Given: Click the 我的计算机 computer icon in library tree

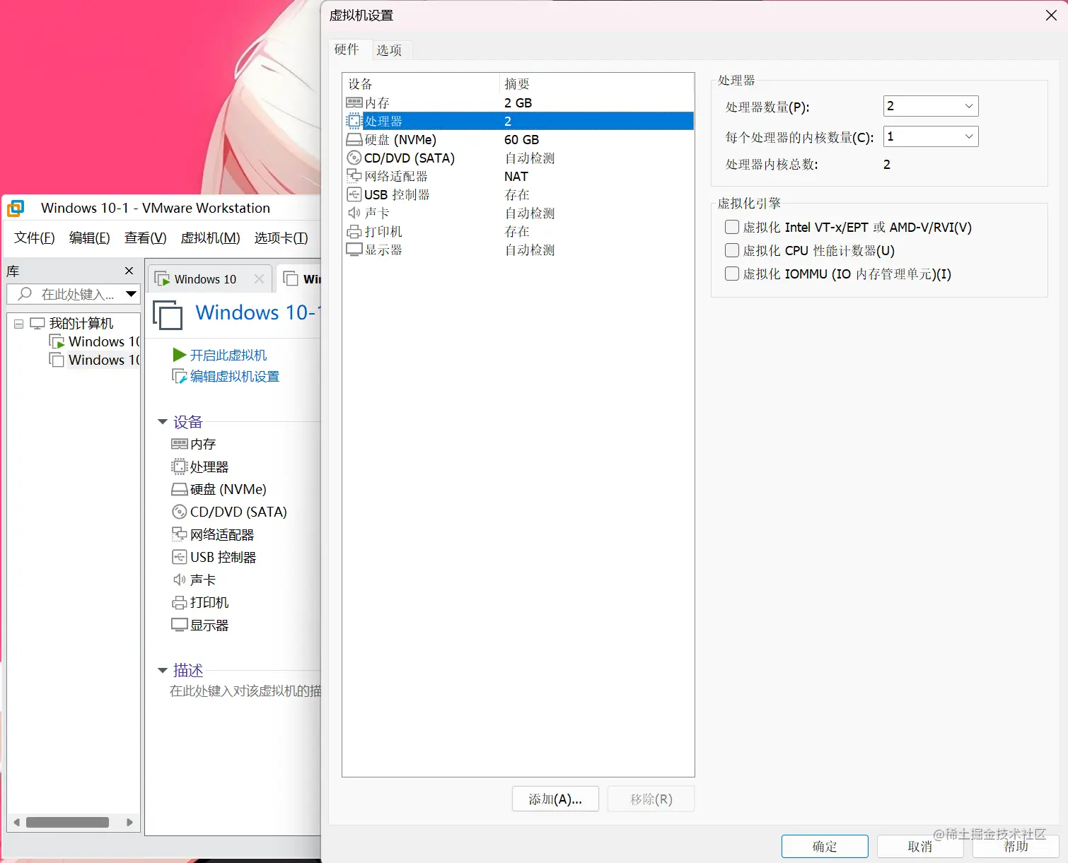Looking at the screenshot, I should 37,323.
